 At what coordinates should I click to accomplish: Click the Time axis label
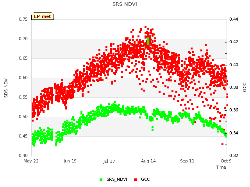pos(221,167)
